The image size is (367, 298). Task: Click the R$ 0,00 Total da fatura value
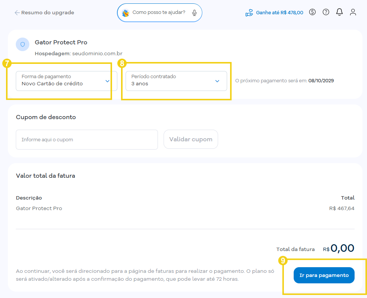point(339,248)
